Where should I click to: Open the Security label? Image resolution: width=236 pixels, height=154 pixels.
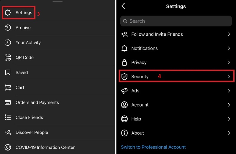click(140, 77)
